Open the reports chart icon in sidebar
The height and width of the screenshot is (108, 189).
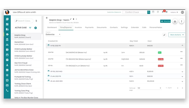(x=7, y=70)
